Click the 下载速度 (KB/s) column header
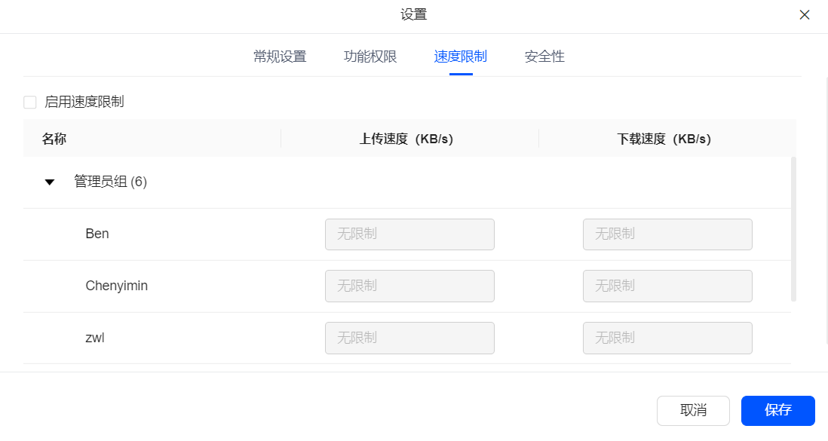Viewport: 828px width, 441px height. (x=664, y=139)
